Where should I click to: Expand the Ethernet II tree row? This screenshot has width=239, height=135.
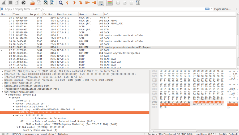[3, 74]
